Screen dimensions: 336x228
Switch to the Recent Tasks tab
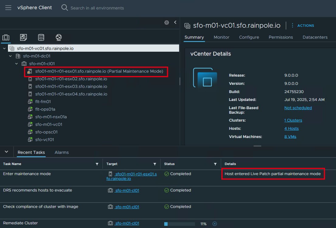pyautogui.click(x=31, y=152)
